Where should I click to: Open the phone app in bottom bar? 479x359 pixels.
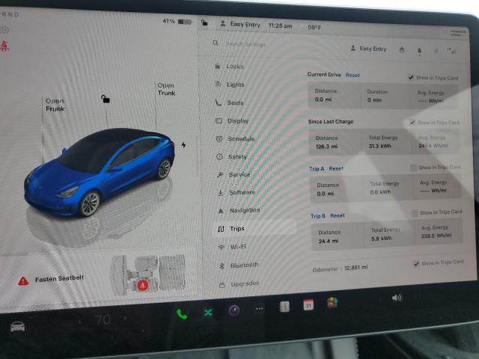click(x=181, y=313)
